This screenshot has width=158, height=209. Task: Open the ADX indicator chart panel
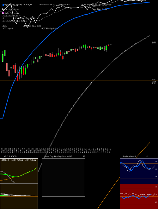tap(19, 171)
